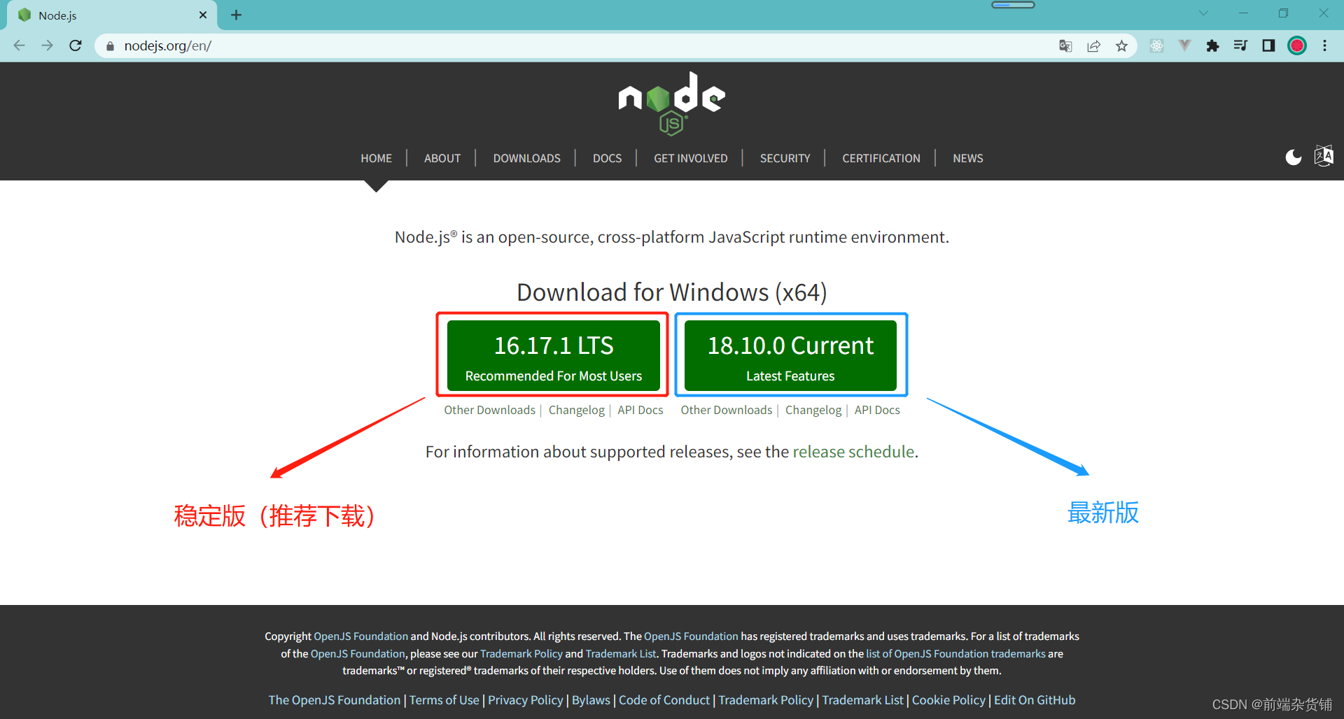The height and width of the screenshot is (719, 1344).
Task: Open the SECURITY navigation item
Action: tap(785, 159)
